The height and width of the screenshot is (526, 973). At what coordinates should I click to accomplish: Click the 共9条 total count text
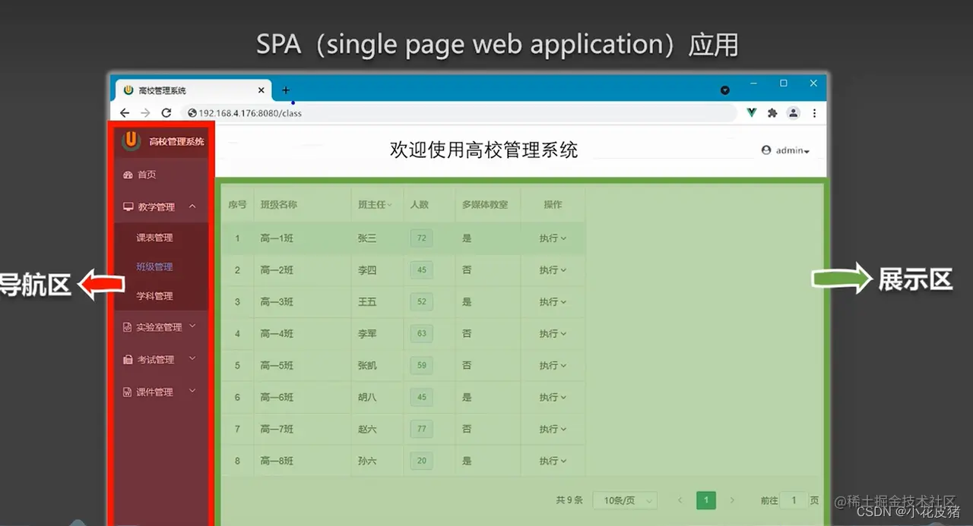pyautogui.click(x=569, y=500)
